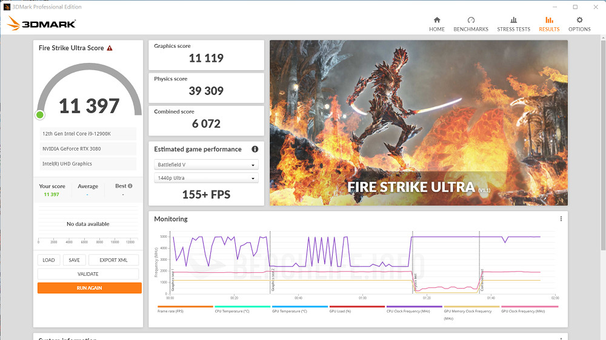Click the info icon beside Best score

[x=130, y=186]
